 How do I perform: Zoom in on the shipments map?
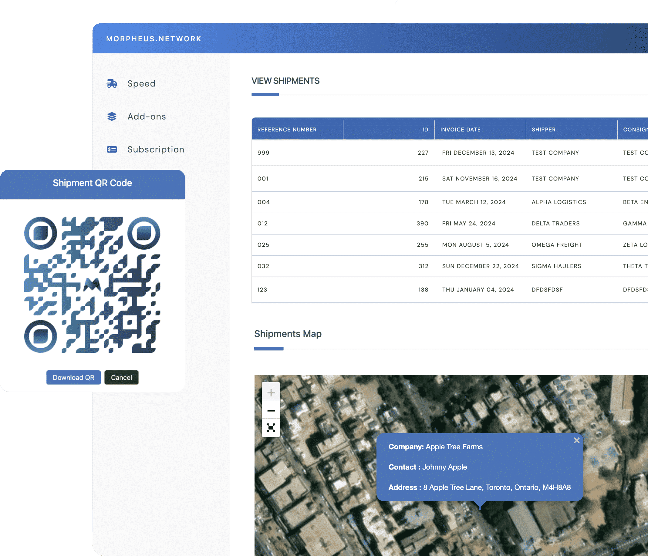[271, 392]
